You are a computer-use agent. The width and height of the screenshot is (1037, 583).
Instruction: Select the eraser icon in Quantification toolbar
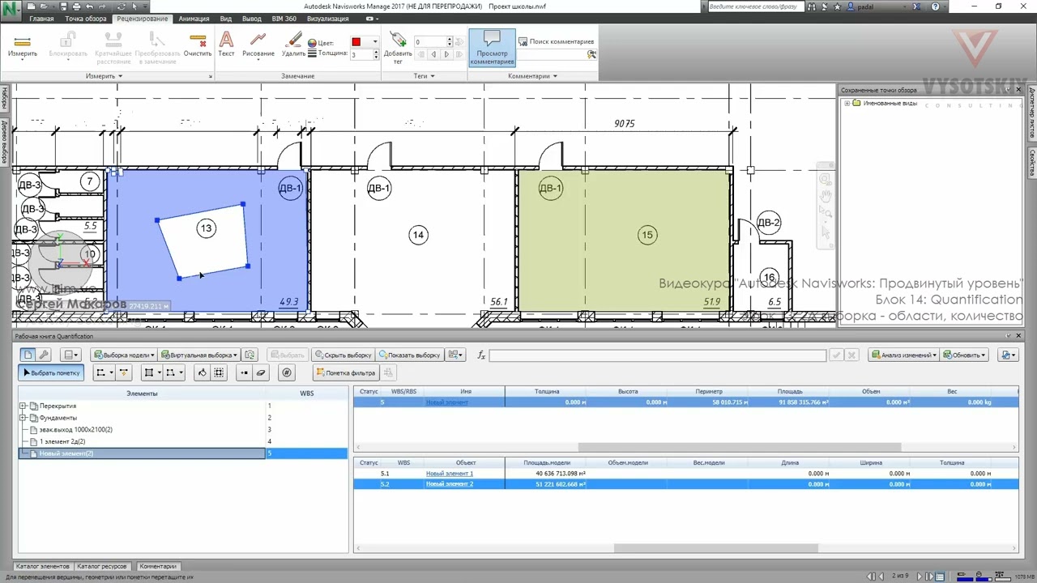coord(261,372)
